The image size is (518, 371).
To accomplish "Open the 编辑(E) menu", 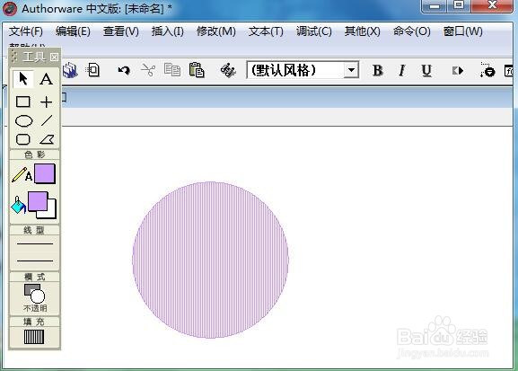I will pos(73,31).
